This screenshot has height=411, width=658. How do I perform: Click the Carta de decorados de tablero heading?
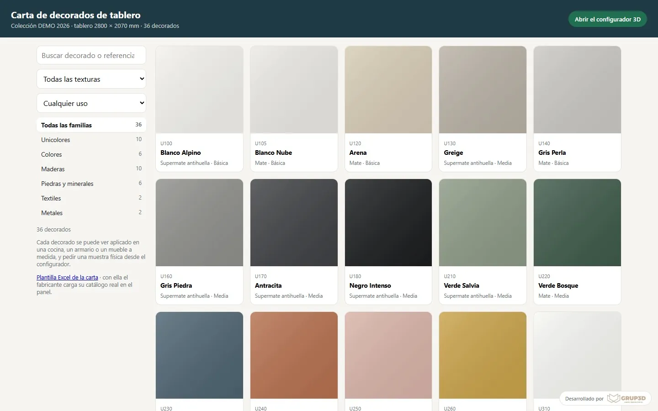click(x=76, y=15)
